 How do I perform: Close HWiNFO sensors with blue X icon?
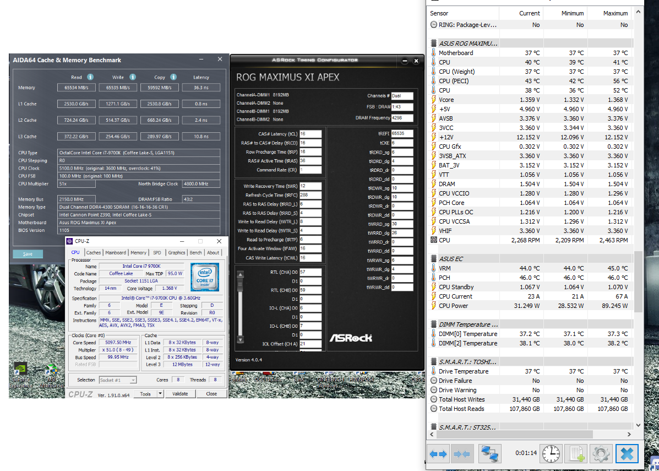pyautogui.click(x=627, y=454)
